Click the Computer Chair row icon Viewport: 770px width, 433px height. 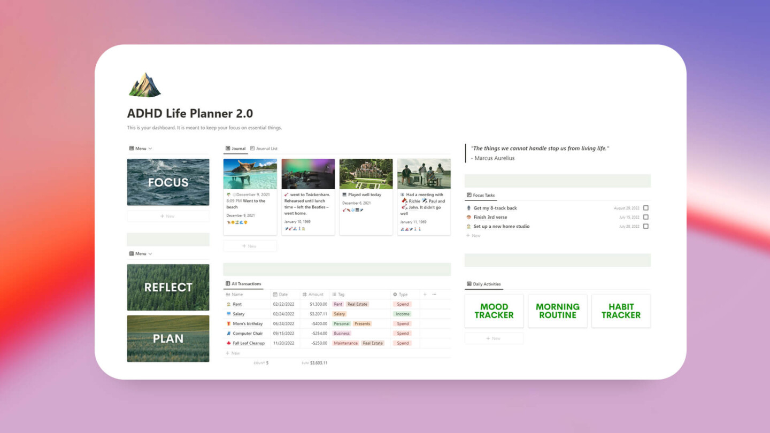pyautogui.click(x=228, y=334)
